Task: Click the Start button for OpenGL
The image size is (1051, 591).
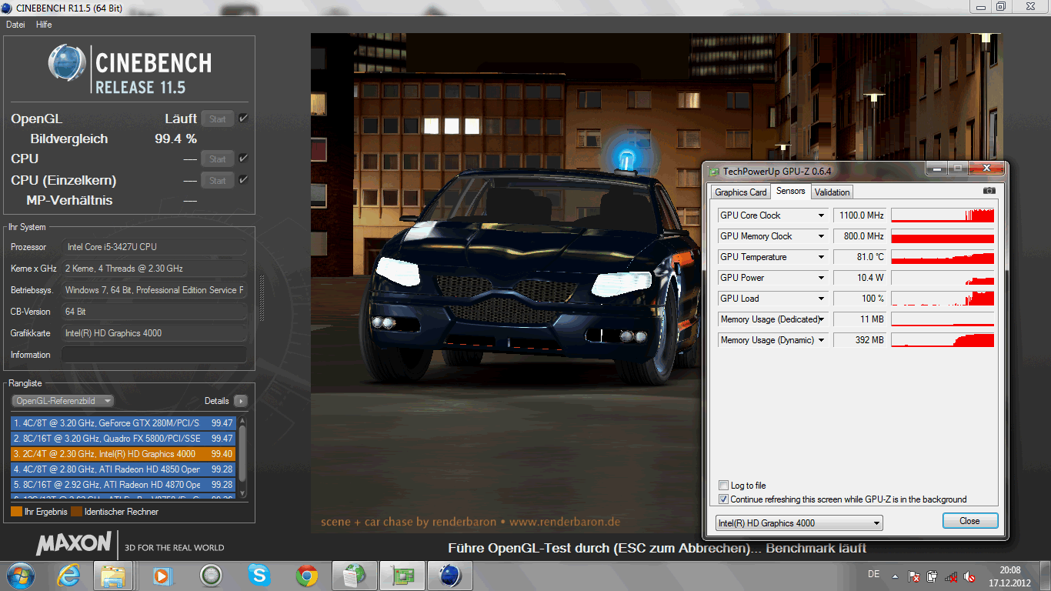Action: point(218,119)
